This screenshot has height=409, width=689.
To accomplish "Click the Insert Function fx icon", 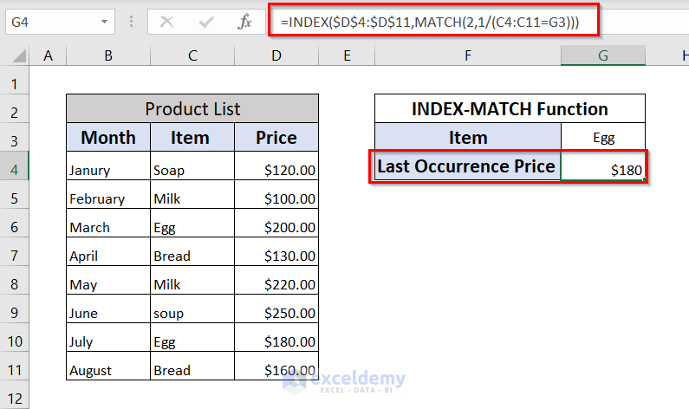I will pos(245,22).
